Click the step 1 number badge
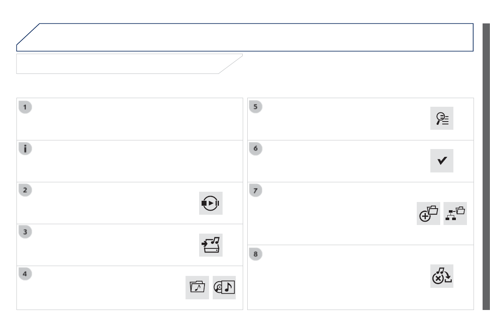This screenshot has height=326, width=490. tap(26, 107)
